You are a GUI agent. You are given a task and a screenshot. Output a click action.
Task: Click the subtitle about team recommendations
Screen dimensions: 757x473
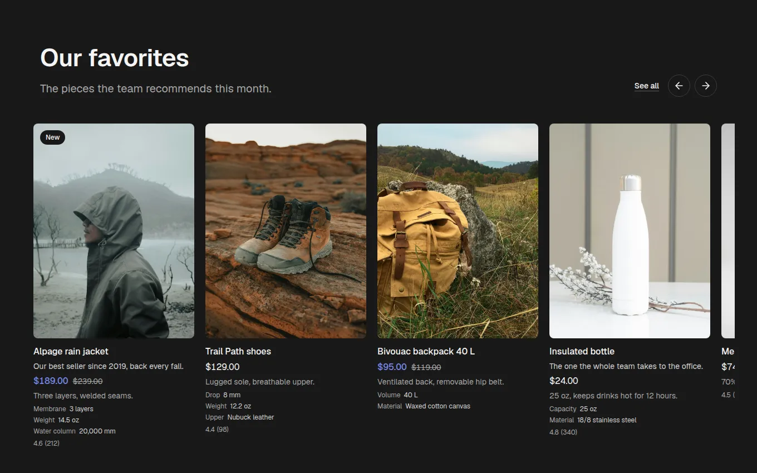click(156, 88)
